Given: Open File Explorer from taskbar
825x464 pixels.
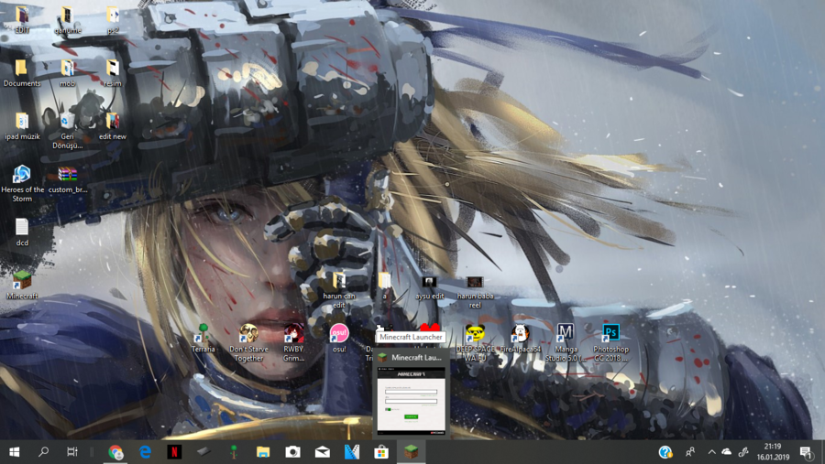Looking at the screenshot, I should coord(263,452).
